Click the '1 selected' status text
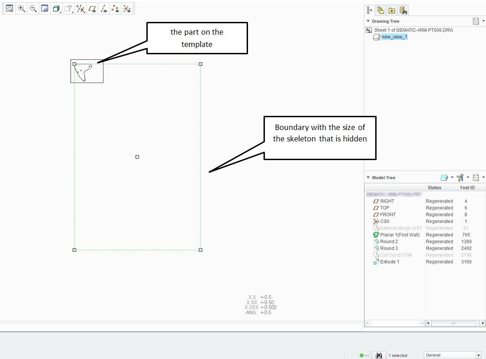 398,356
